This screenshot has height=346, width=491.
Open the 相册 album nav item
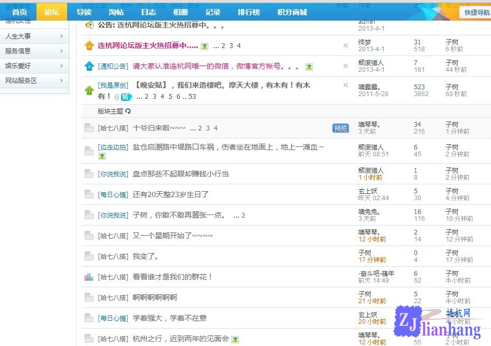pos(181,12)
